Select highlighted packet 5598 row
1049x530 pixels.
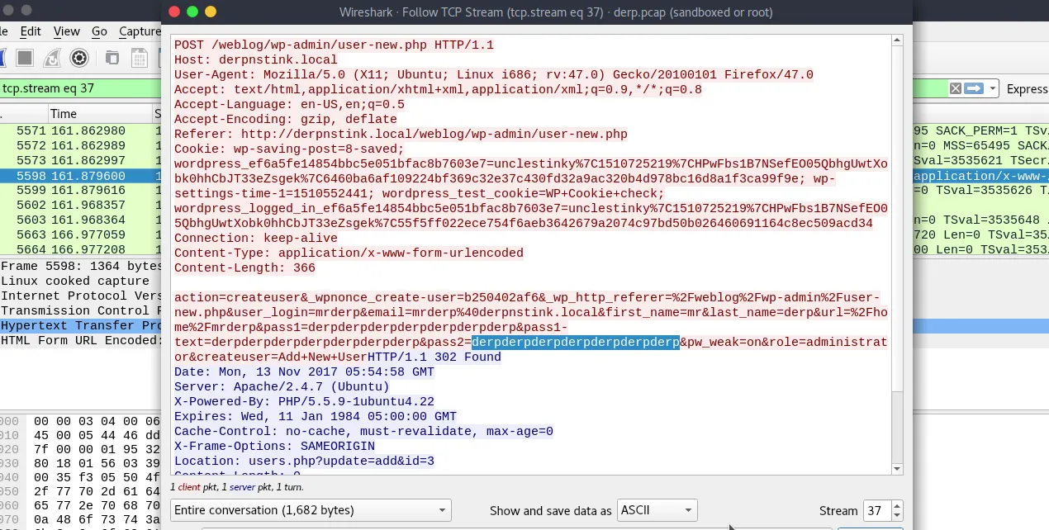tap(81, 176)
